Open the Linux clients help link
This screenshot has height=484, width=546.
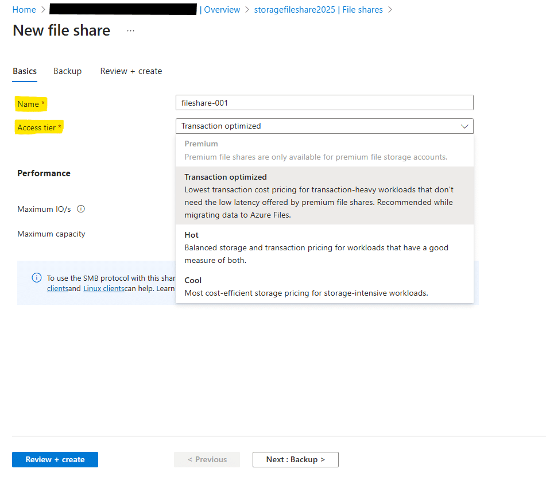click(x=103, y=288)
